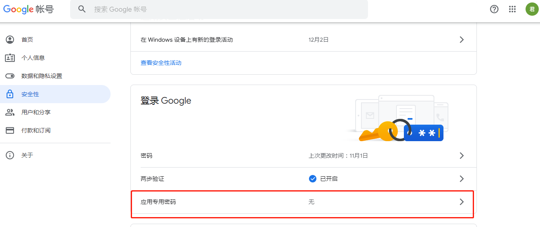
Task: Click the 已开启 blue checkmark badge
Action: click(x=313, y=179)
